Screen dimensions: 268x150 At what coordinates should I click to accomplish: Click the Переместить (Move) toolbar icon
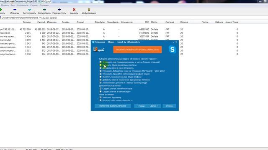pos(59,10)
